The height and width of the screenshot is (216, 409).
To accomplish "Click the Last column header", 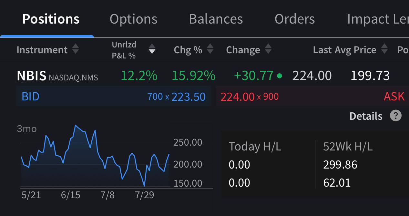I will [x=322, y=50].
